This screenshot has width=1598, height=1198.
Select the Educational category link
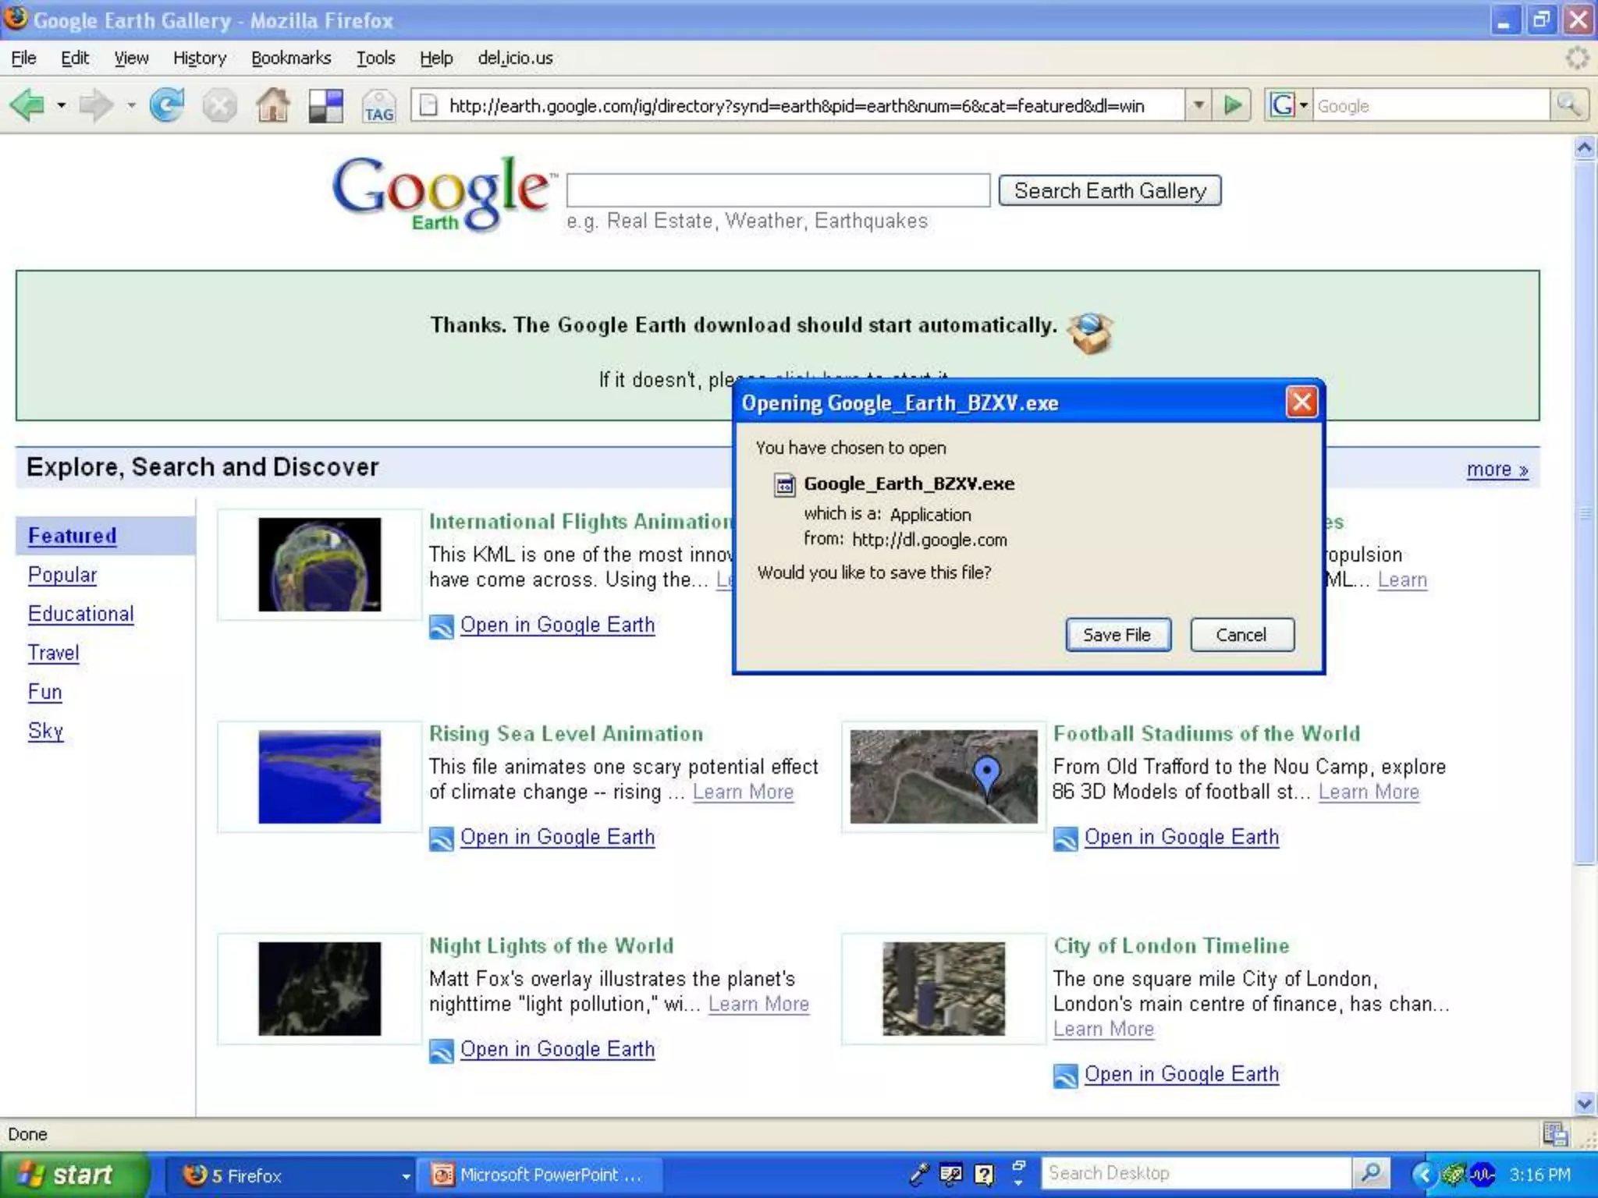tap(81, 614)
